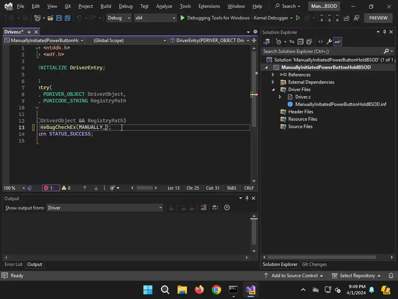Click the Search box in title bar
Viewport: 398px width, 299px height.
pyautogui.click(x=288, y=6)
